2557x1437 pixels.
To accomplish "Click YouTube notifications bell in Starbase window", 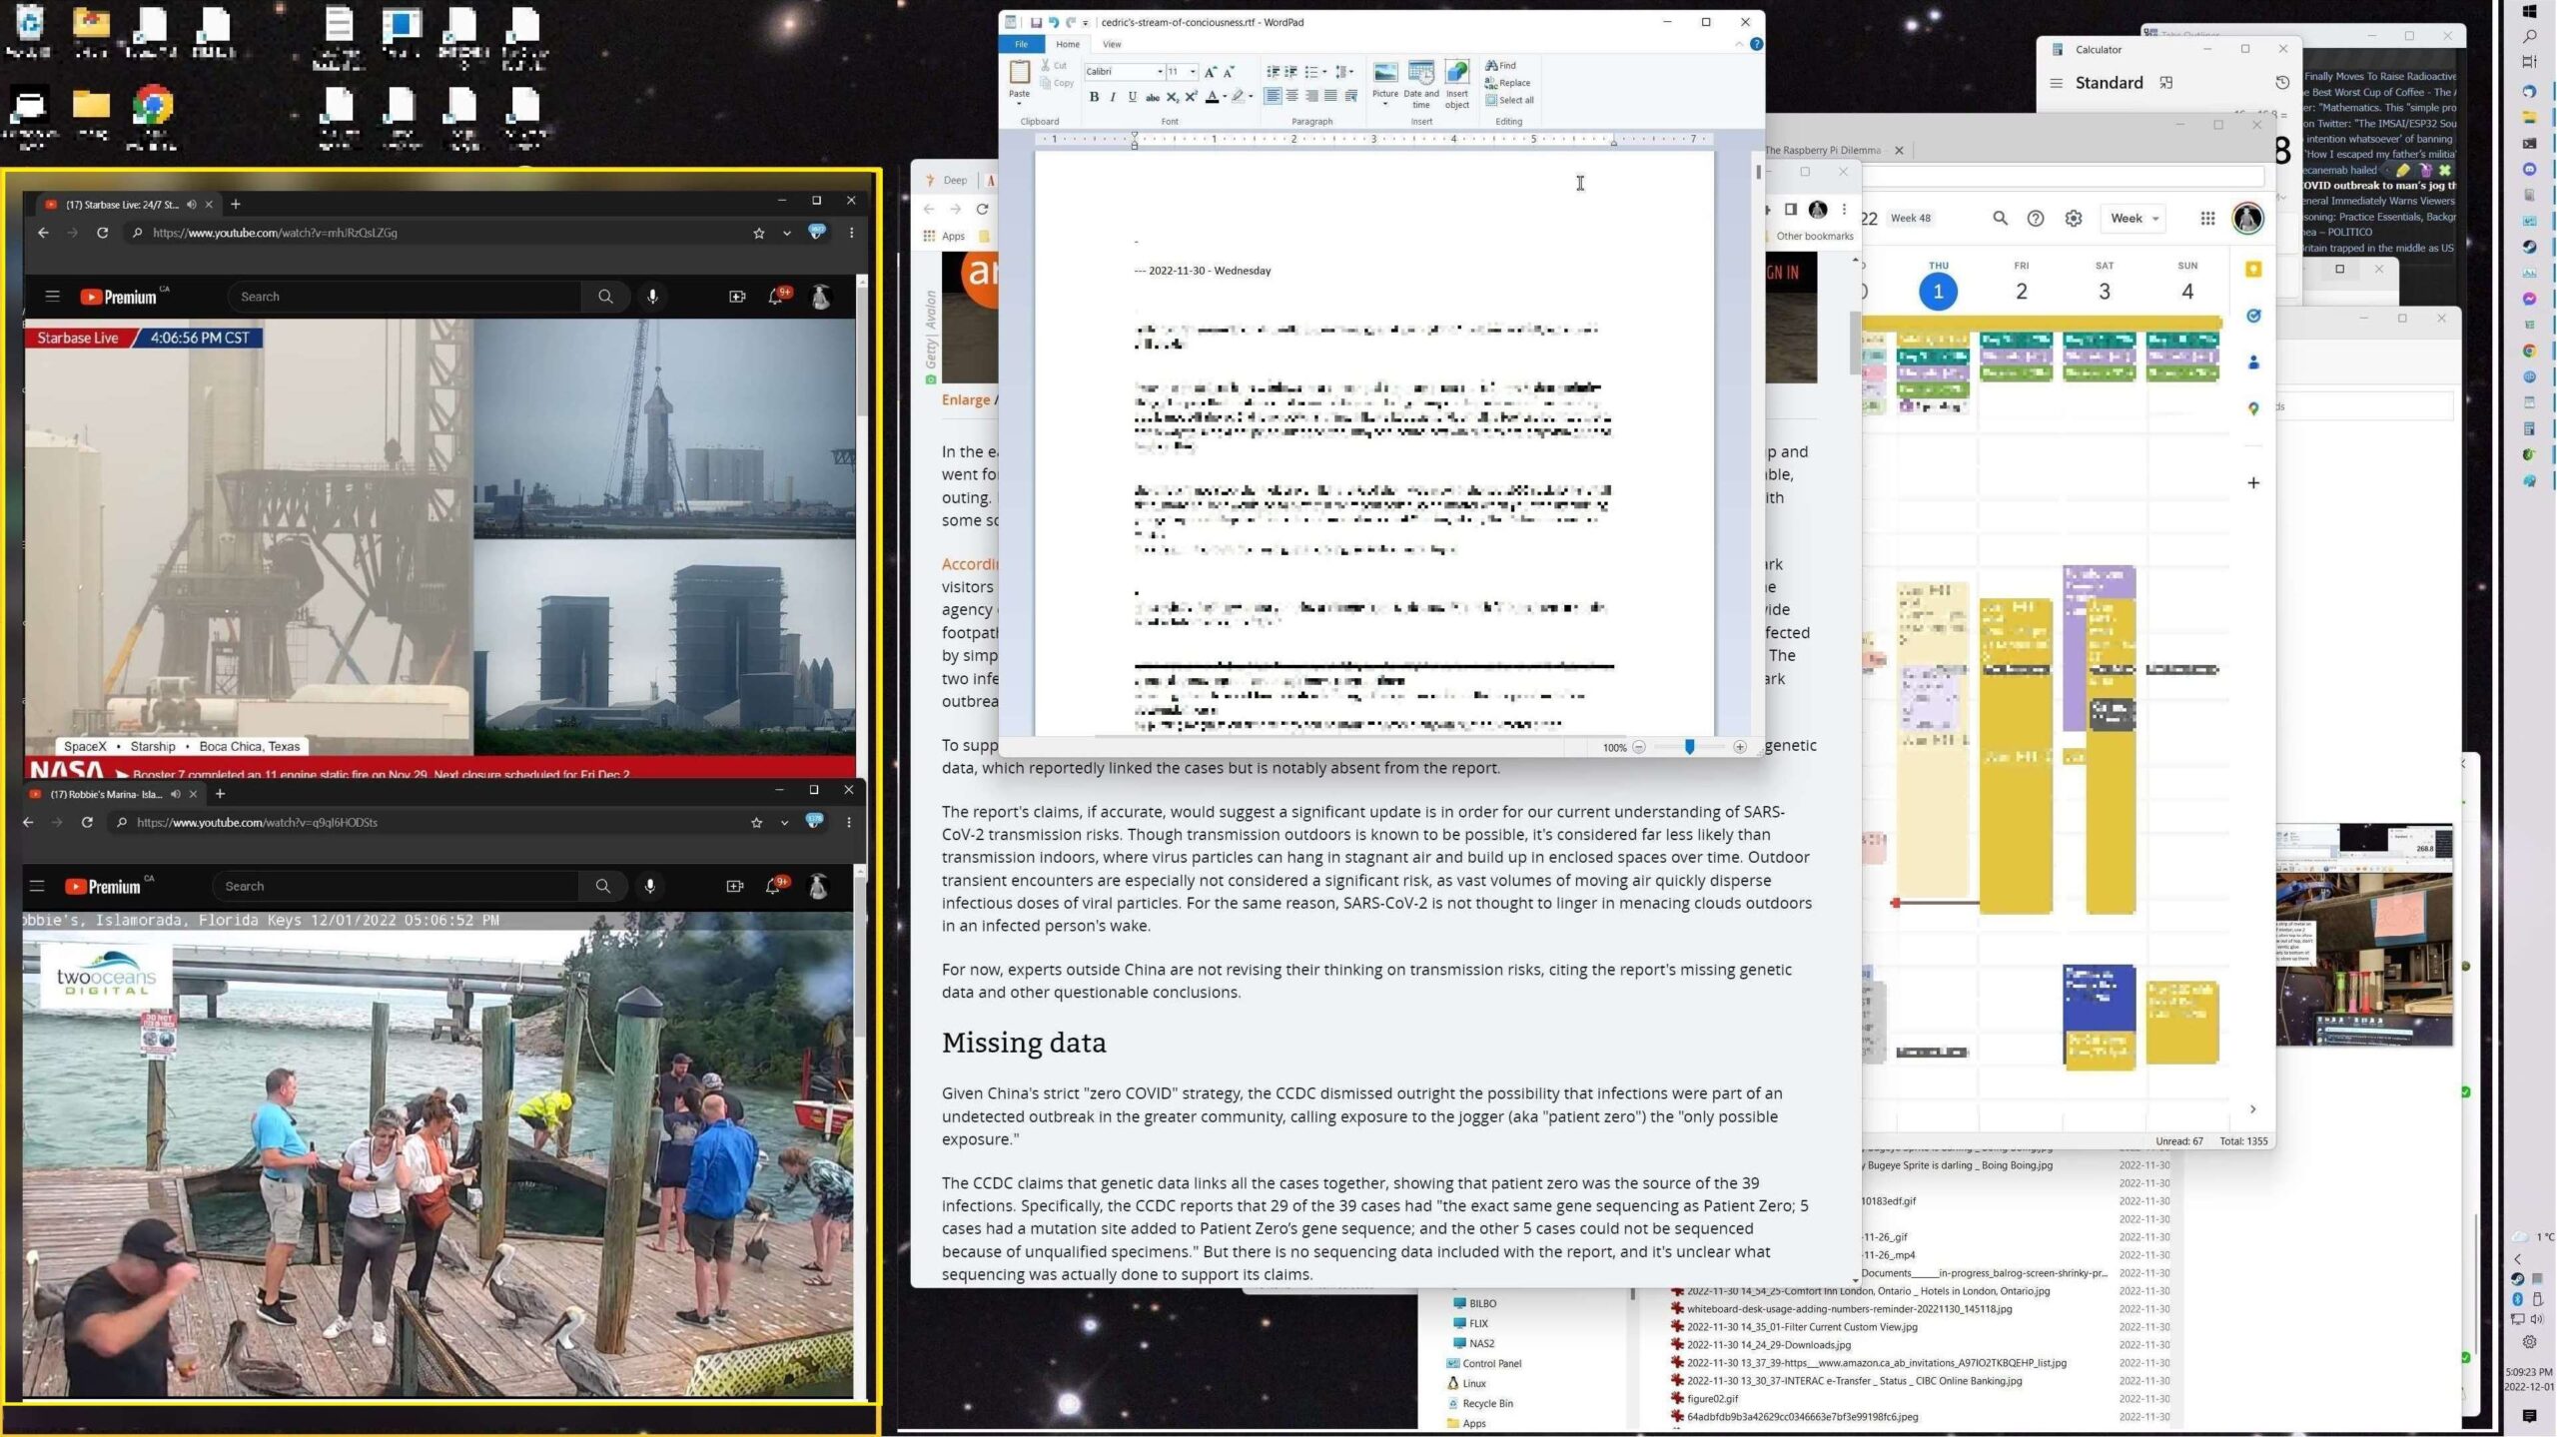I will [x=776, y=297].
